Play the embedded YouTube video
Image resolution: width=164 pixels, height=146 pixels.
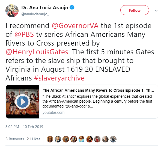point(23,102)
